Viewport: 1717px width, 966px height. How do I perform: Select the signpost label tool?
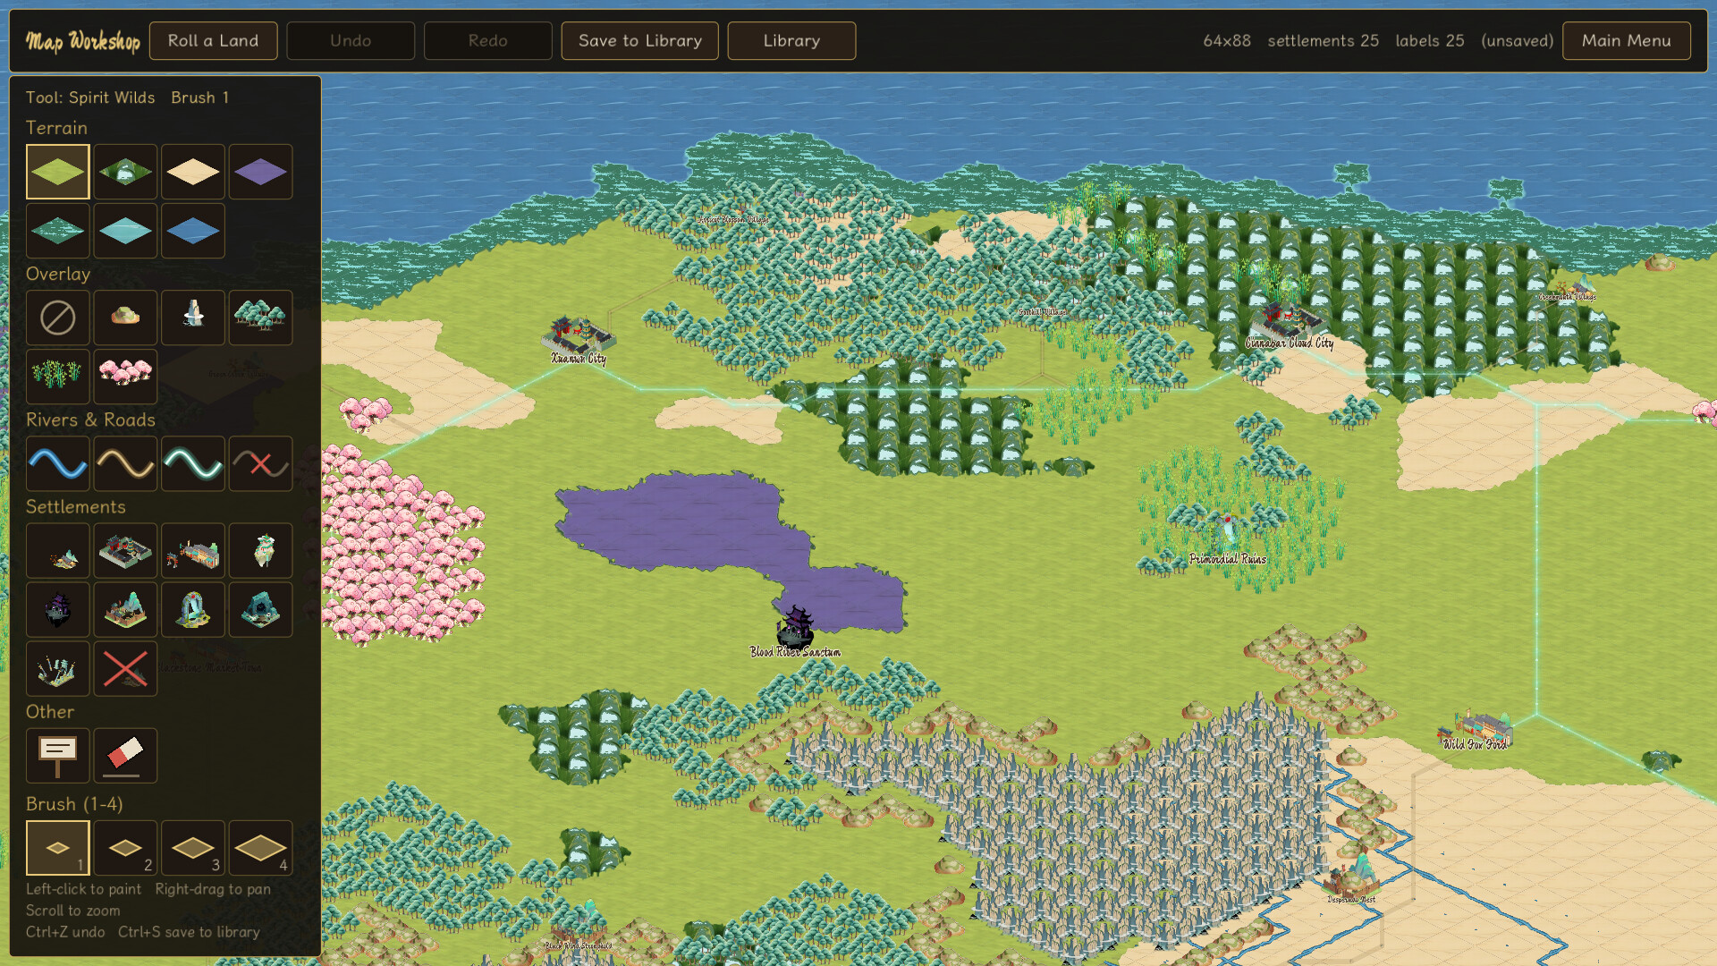pyautogui.click(x=57, y=755)
